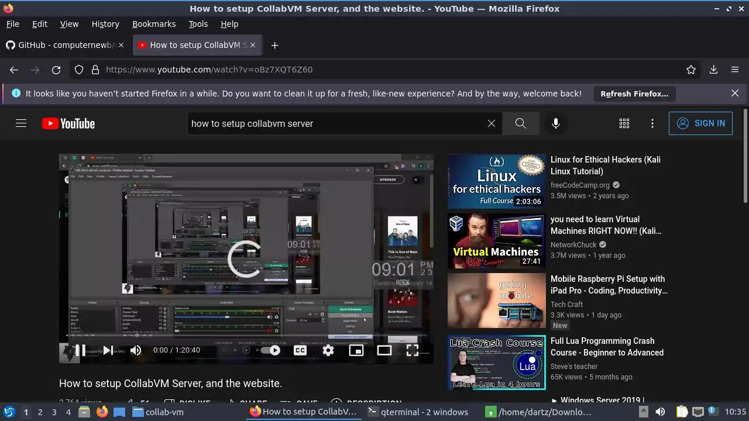Open the Lua Crash Course thumbnail
The image size is (749, 421).
point(496,363)
